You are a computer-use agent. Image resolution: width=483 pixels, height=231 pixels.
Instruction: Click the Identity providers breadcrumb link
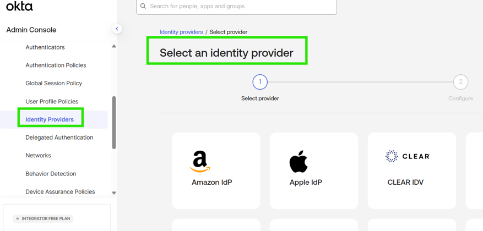click(x=181, y=32)
